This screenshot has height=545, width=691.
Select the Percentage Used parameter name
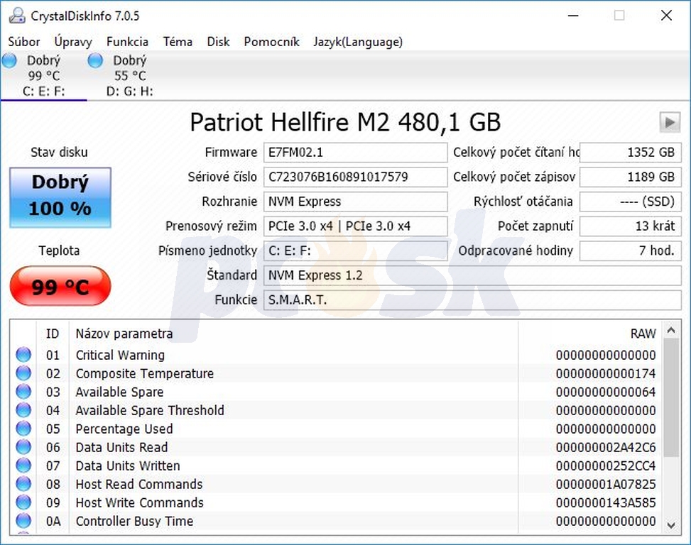pyautogui.click(x=124, y=429)
